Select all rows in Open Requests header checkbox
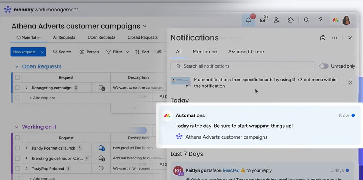Screen dimensions: 363x180 17,77
